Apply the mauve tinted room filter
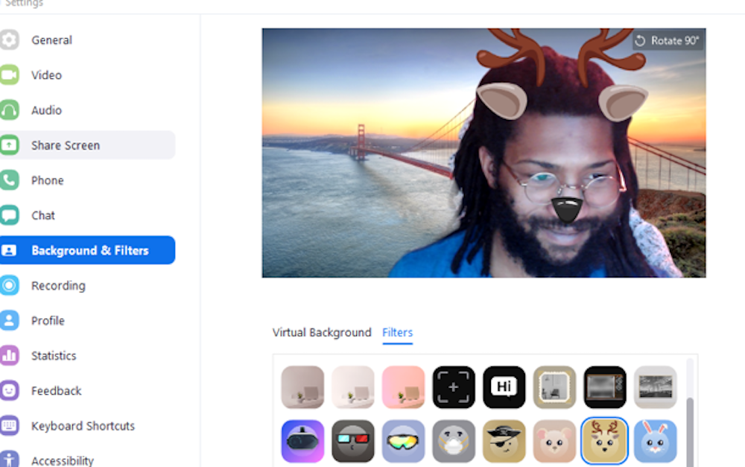Image resolution: width=745 pixels, height=467 pixels. click(x=302, y=387)
